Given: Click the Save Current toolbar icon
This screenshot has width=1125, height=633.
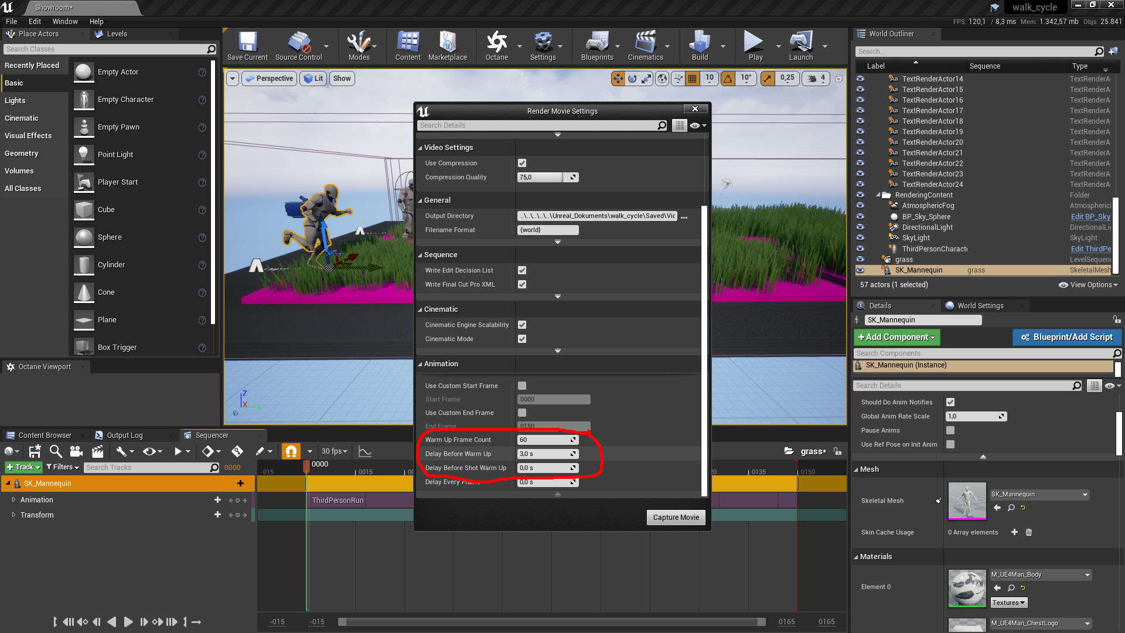Looking at the screenshot, I should [247, 46].
